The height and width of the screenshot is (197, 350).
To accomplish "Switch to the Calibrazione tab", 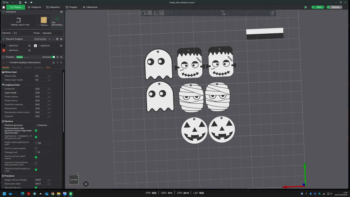I will [90, 7].
